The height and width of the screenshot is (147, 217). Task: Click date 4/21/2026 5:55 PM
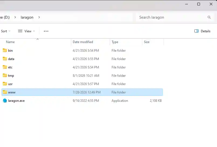pos(86,59)
